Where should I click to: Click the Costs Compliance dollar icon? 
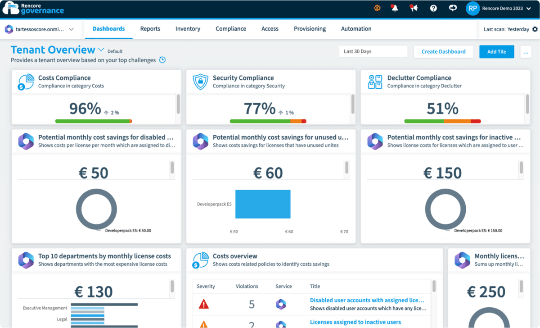click(25, 81)
